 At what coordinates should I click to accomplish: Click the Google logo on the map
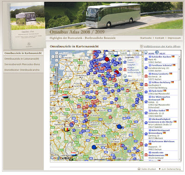(56, 158)
